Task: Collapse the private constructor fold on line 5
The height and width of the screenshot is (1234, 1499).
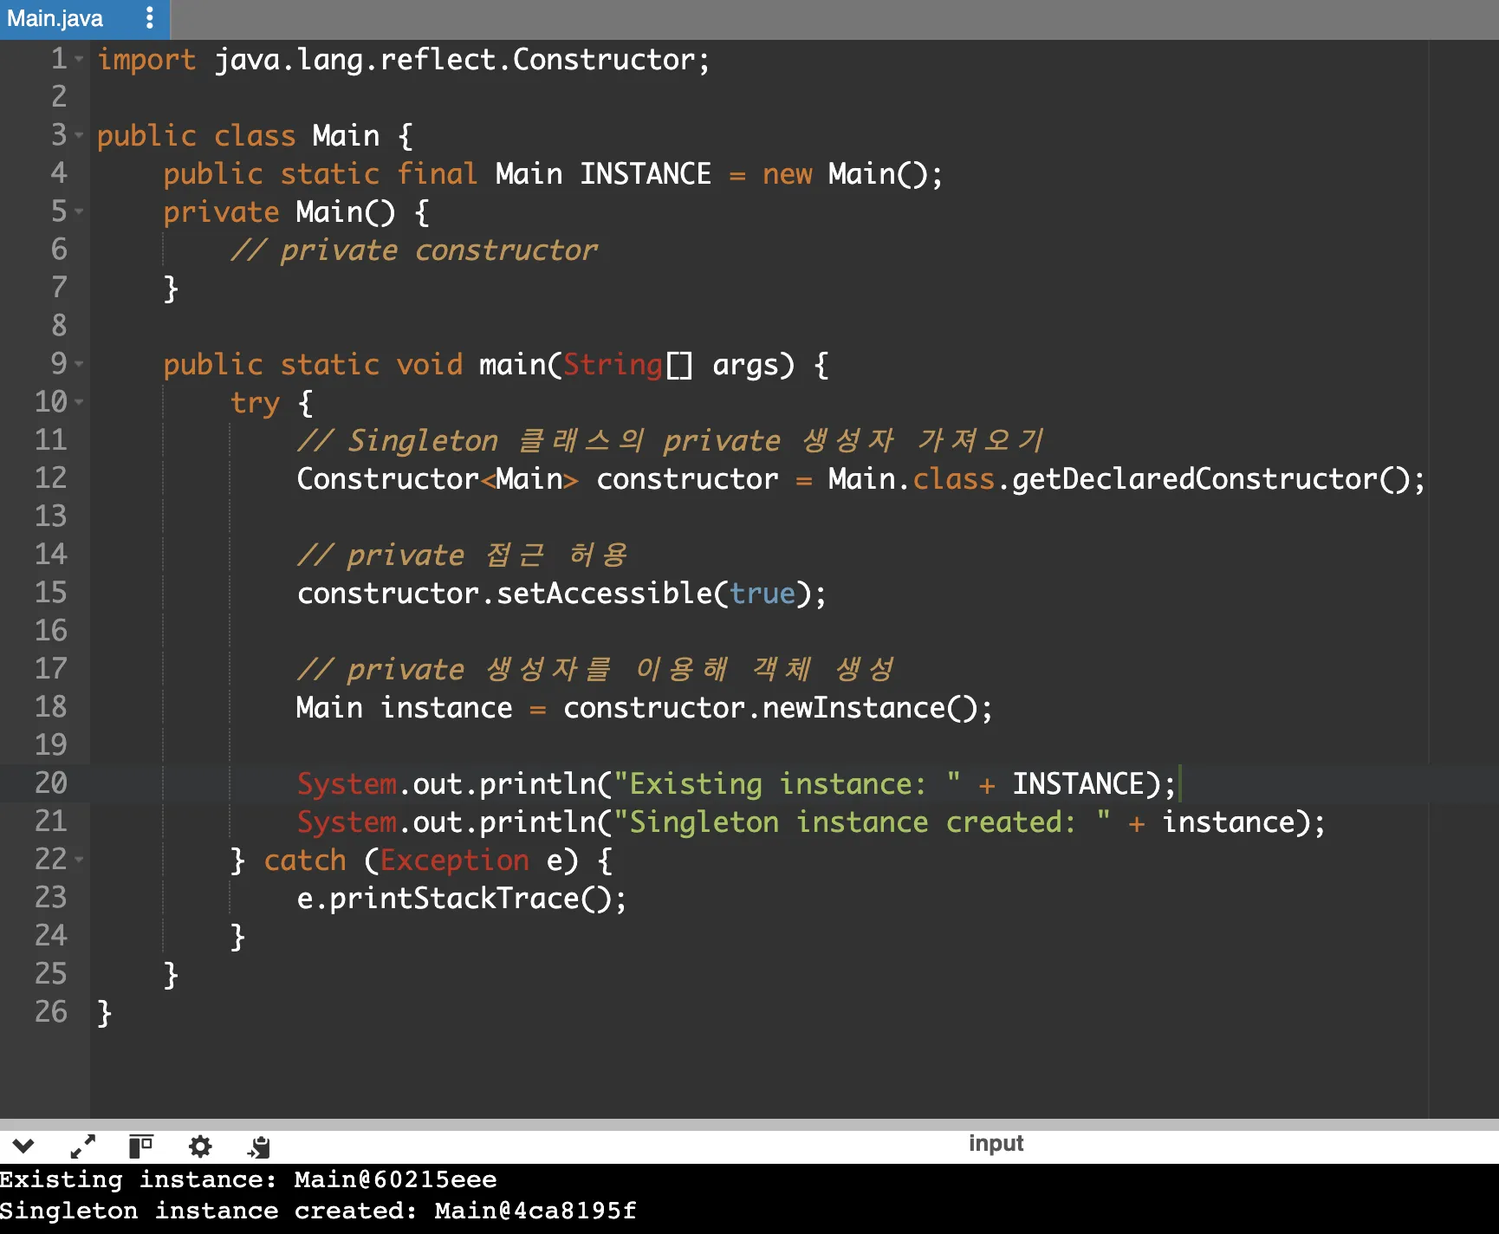Action: click(79, 212)
